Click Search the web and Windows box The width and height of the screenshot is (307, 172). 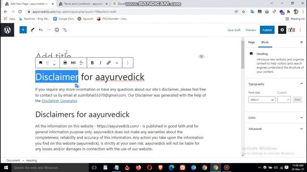(x=50, y=168)
